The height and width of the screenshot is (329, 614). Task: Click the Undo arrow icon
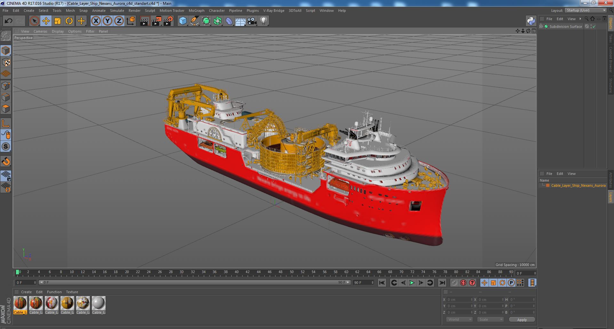8,21
